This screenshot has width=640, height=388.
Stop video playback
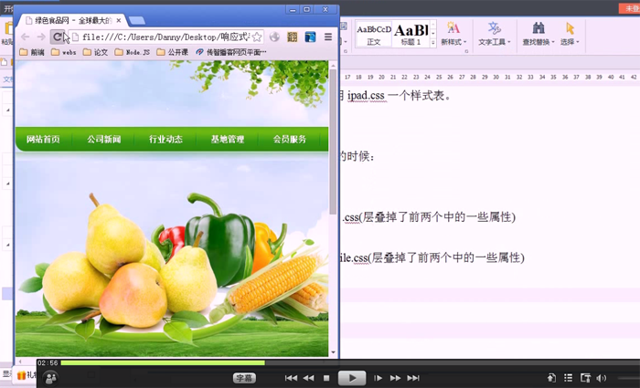coord(326,378)
